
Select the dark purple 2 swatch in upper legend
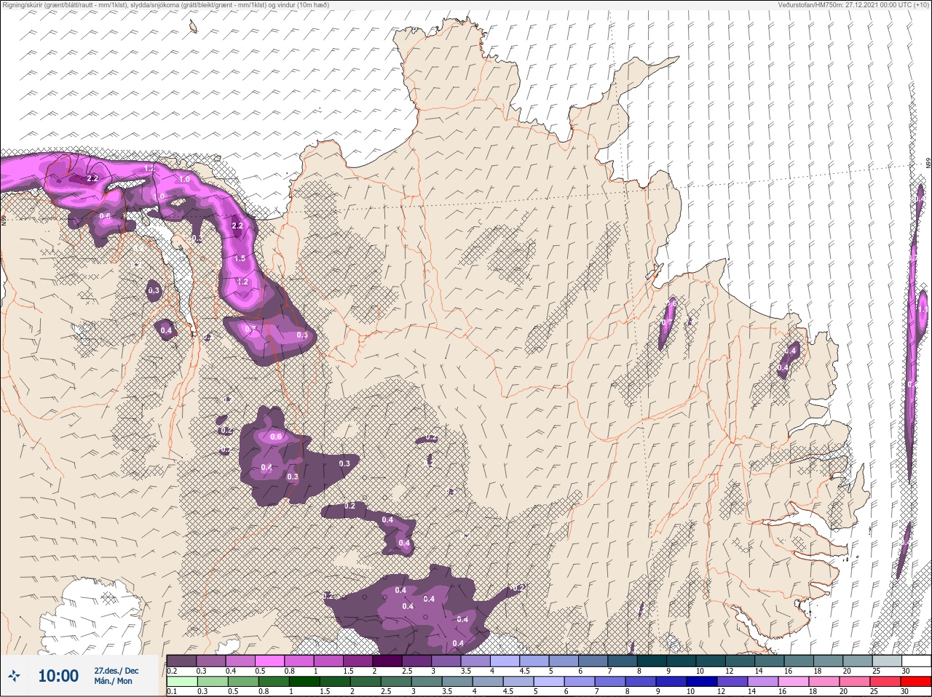pyautogui.click(x=387, y=661)
